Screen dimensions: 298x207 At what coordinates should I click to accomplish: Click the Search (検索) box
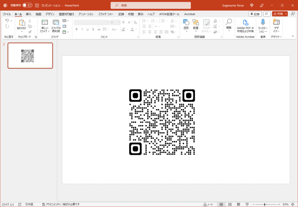coord(151,5)
